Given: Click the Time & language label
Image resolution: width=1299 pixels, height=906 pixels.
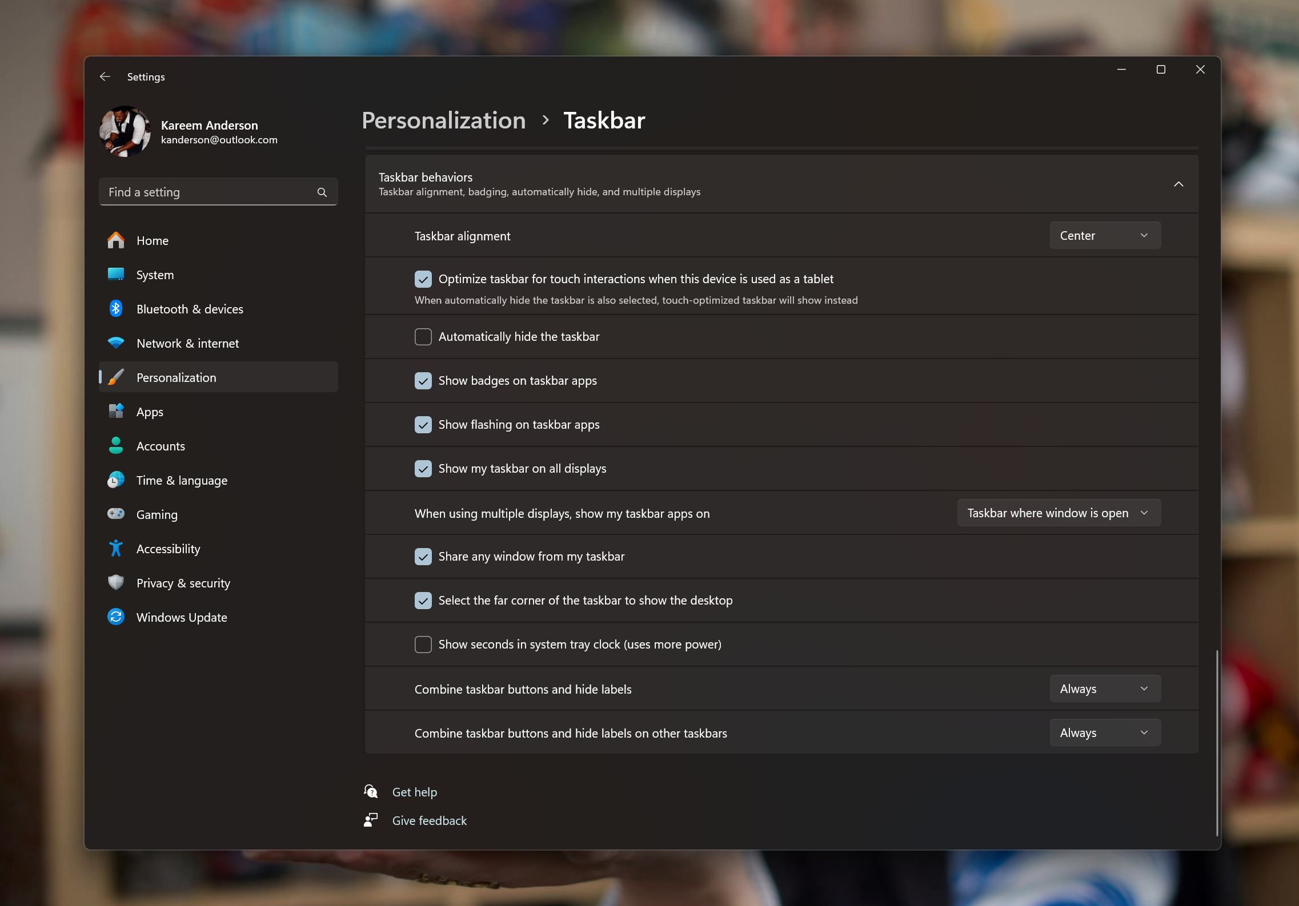Looking at the screenshot, I should [182, 480].
